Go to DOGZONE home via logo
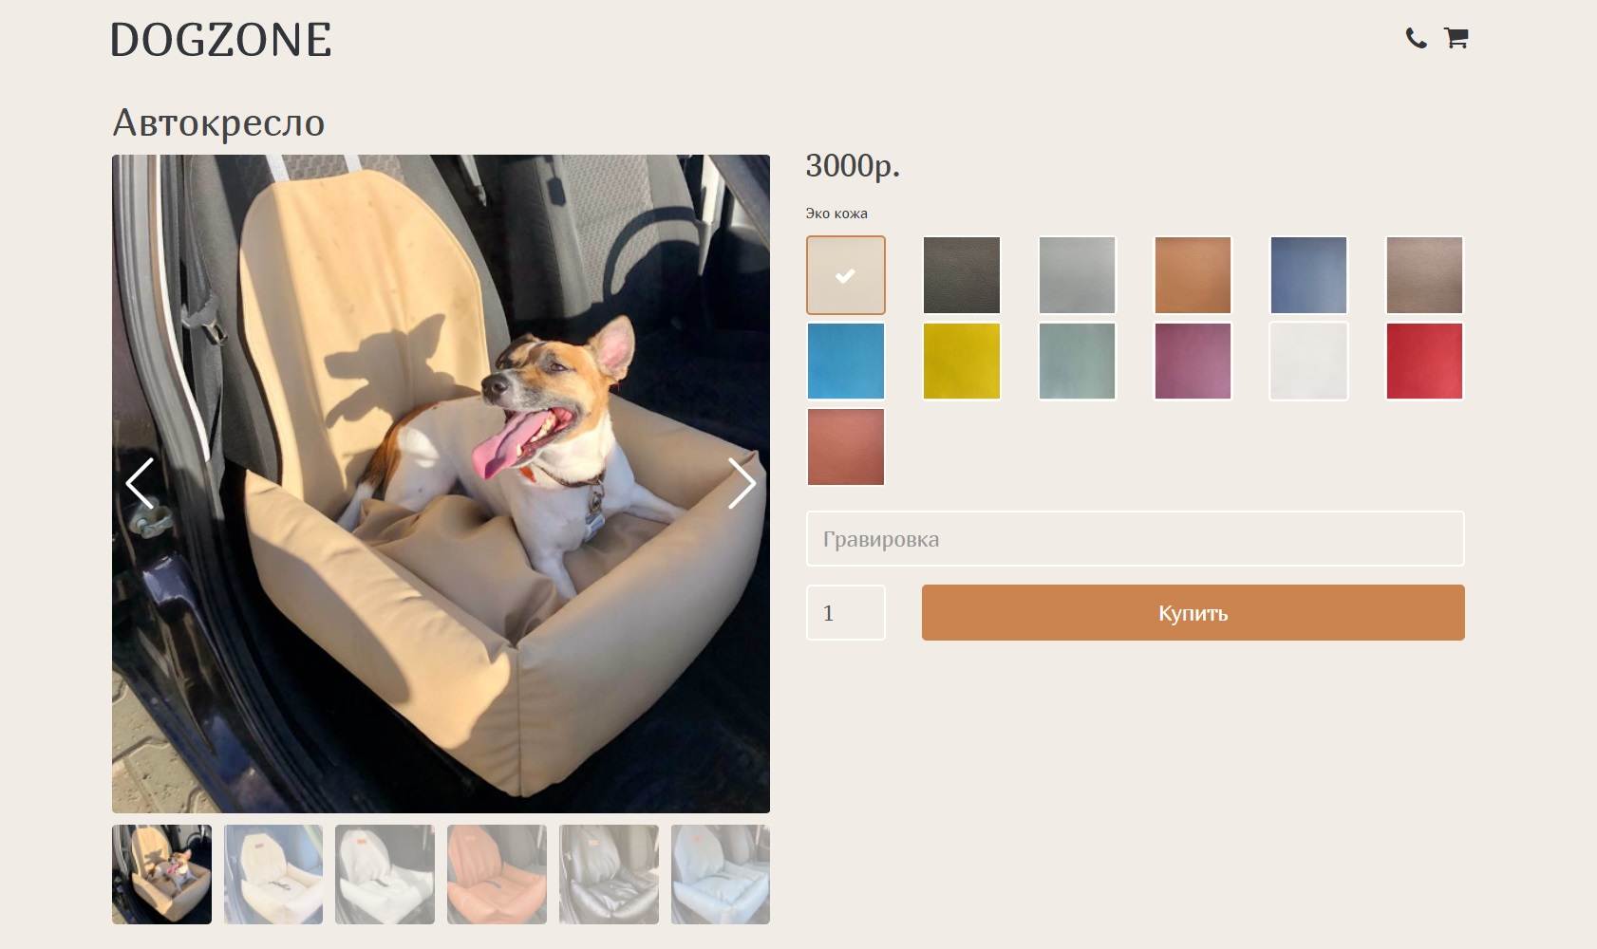The width and height of the screenshot is (1597, 949). 221,40
